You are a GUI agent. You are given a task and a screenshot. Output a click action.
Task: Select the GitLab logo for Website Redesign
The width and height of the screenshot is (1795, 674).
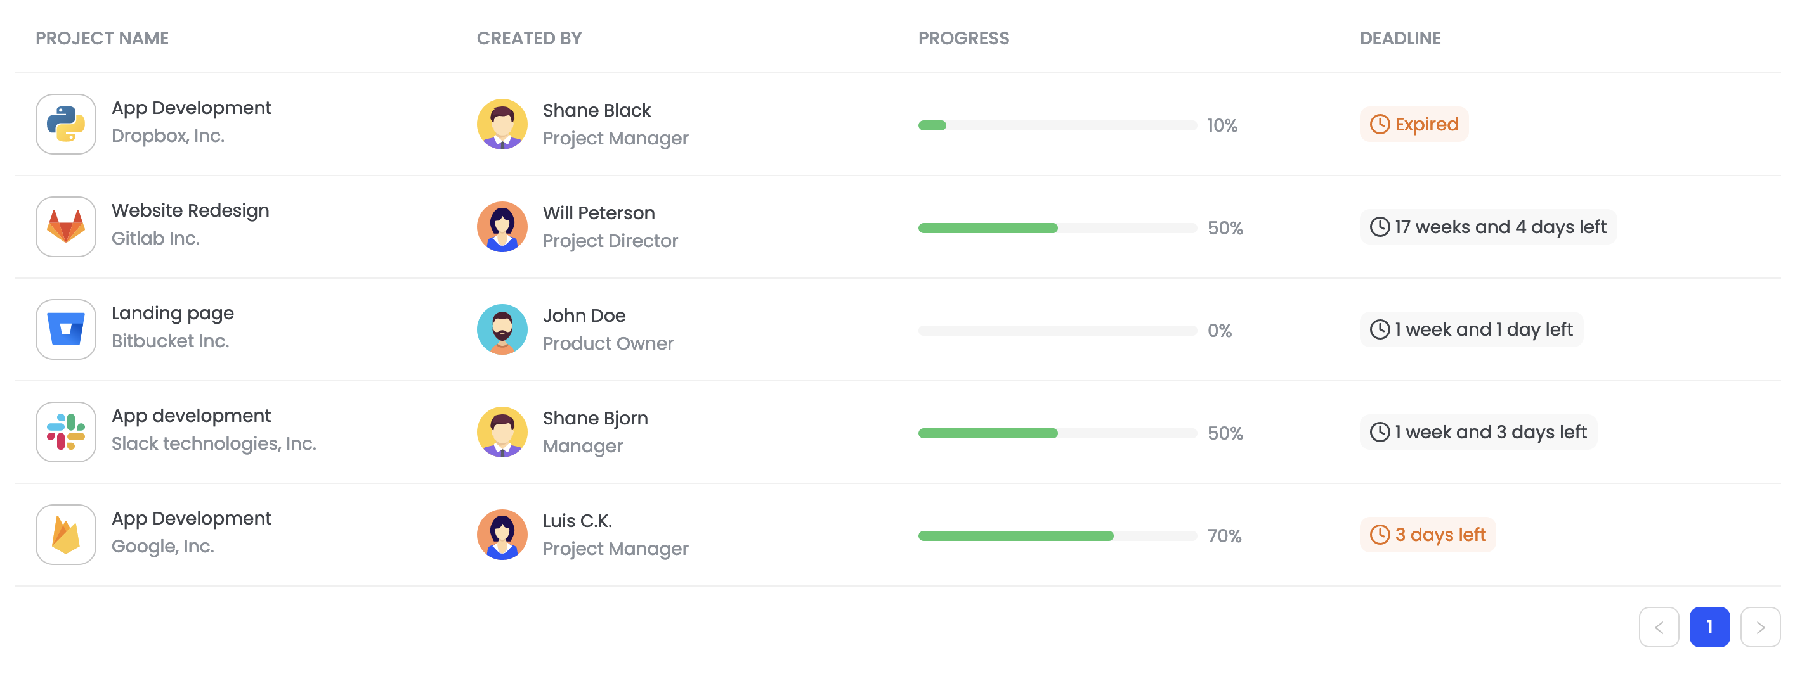point(65,226)
